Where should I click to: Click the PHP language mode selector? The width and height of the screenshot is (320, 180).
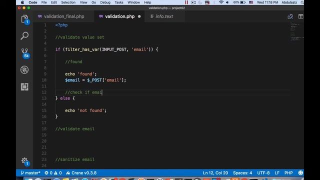pos(288,173)
